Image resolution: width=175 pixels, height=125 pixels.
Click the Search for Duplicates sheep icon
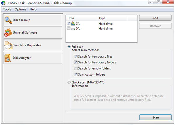point(8,45)
